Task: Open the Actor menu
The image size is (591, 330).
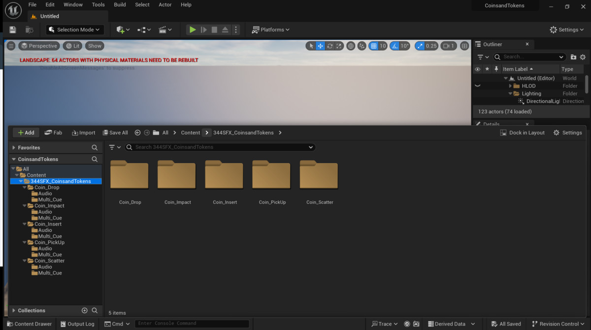Action: (x=165, y=5)
